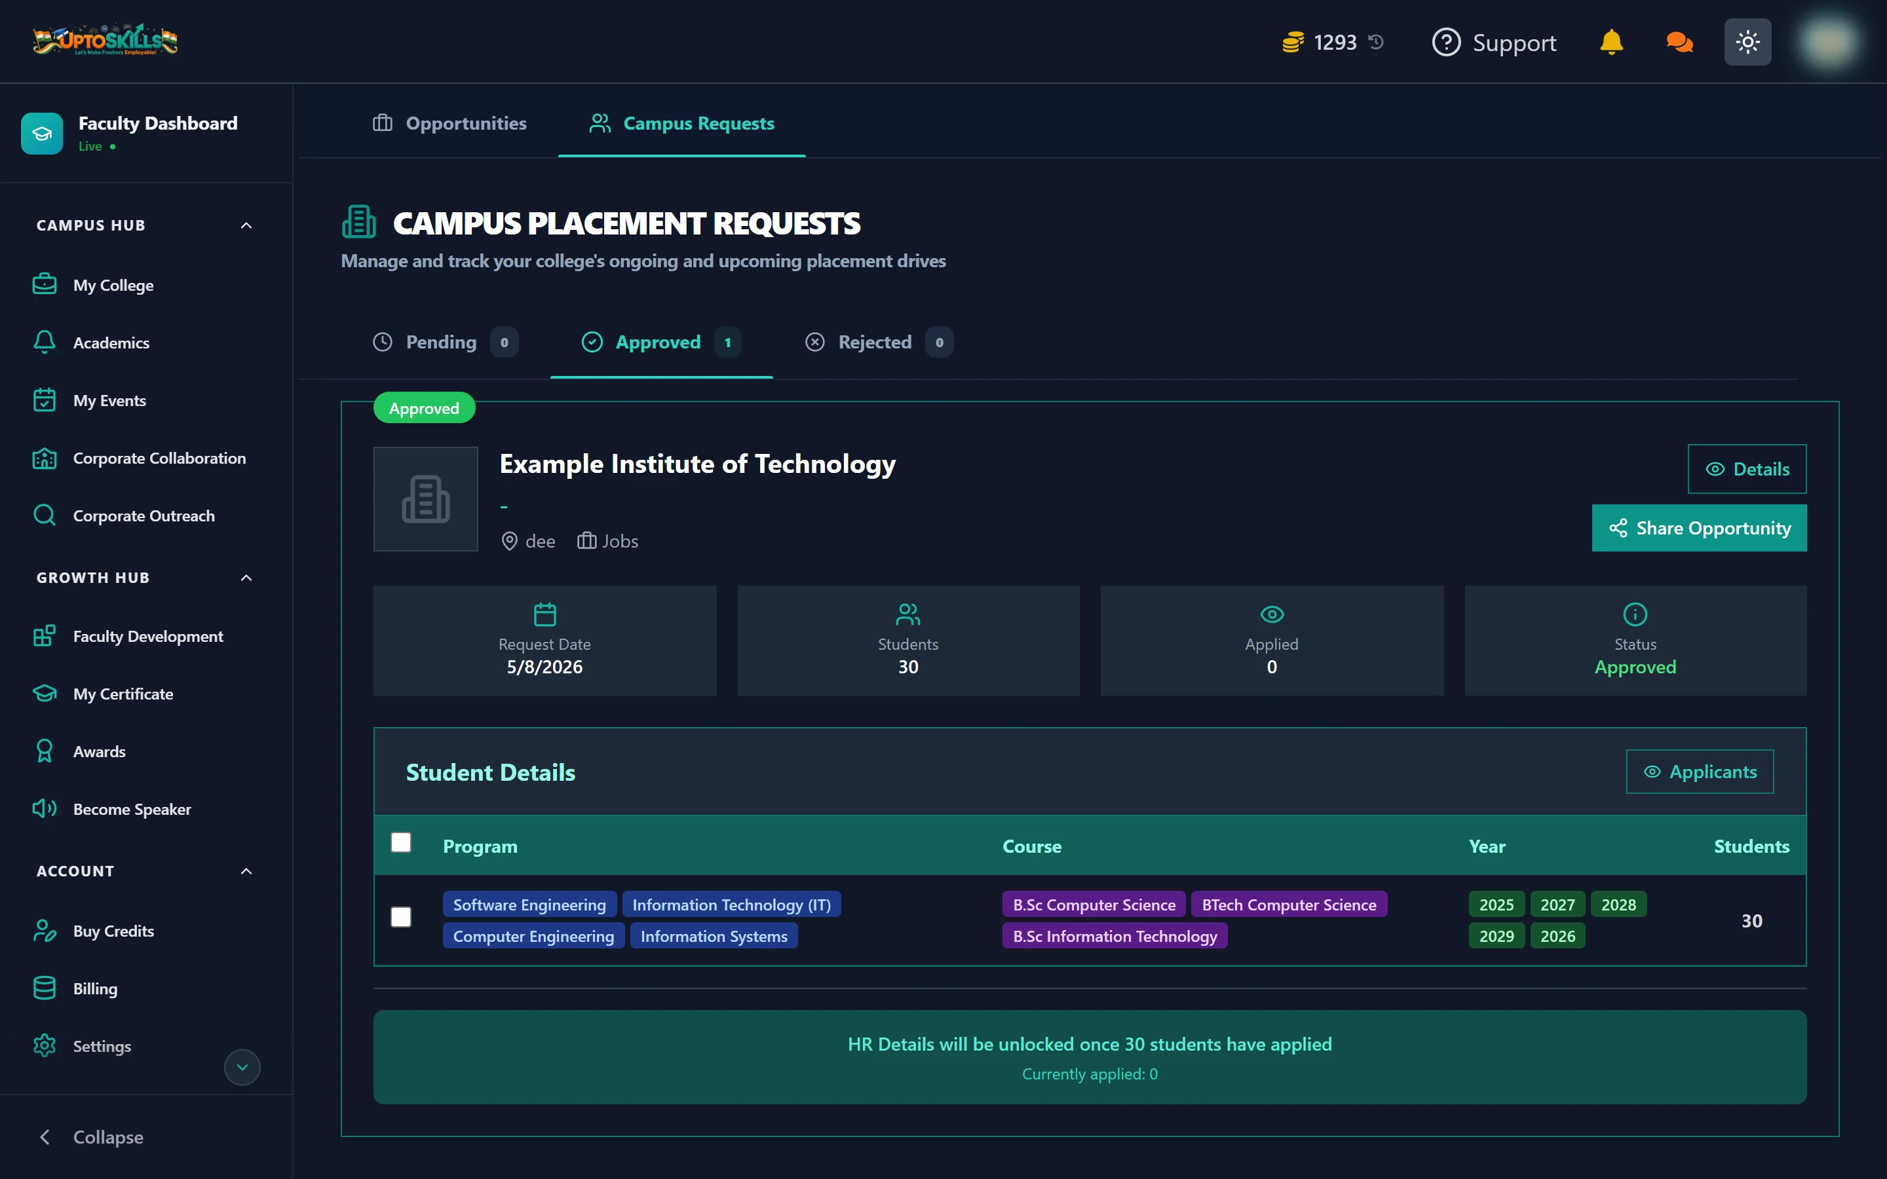Toggle the select-all header checkbox
The width and height of the screenshot is (1887, 1179).
point(401,842)
